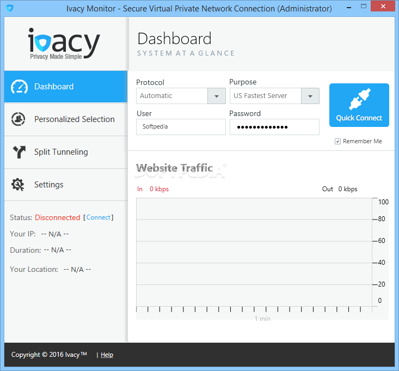This screenshot has height=371, width=399.
Task: Click the Quick Connect button label
Action: click(359, 118)
